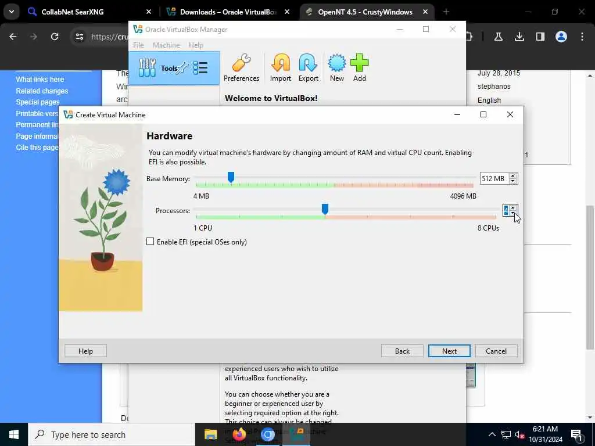Click the network tray icon
Viewport: 595px width, 446px height.
pyautogui.click(x=506, y=434)
